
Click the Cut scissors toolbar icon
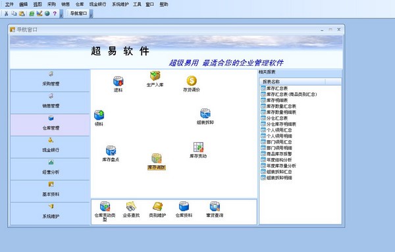tap(7, 13)
